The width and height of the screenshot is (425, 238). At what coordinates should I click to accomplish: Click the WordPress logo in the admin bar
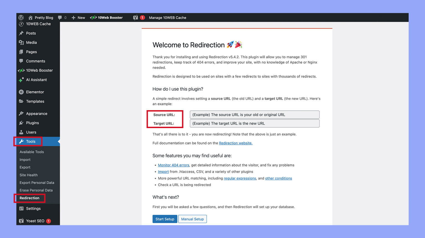[x=21, y=17]
